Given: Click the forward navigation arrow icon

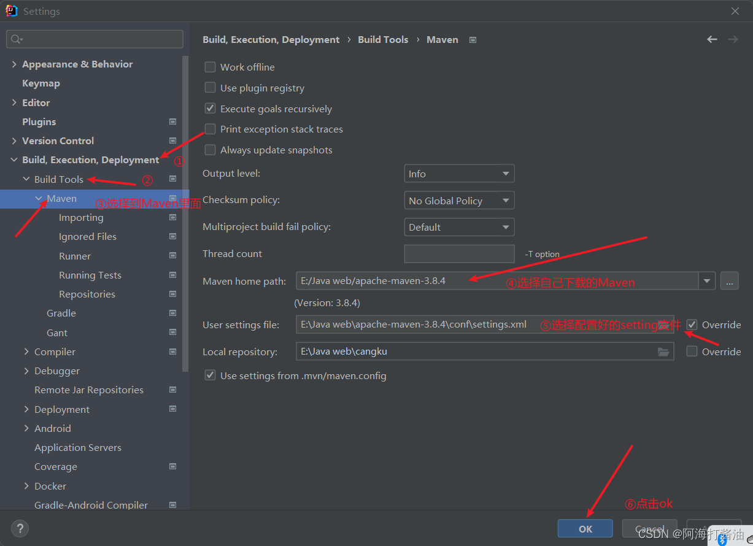Looking at the screenshot, I should [x=733, y=39].
